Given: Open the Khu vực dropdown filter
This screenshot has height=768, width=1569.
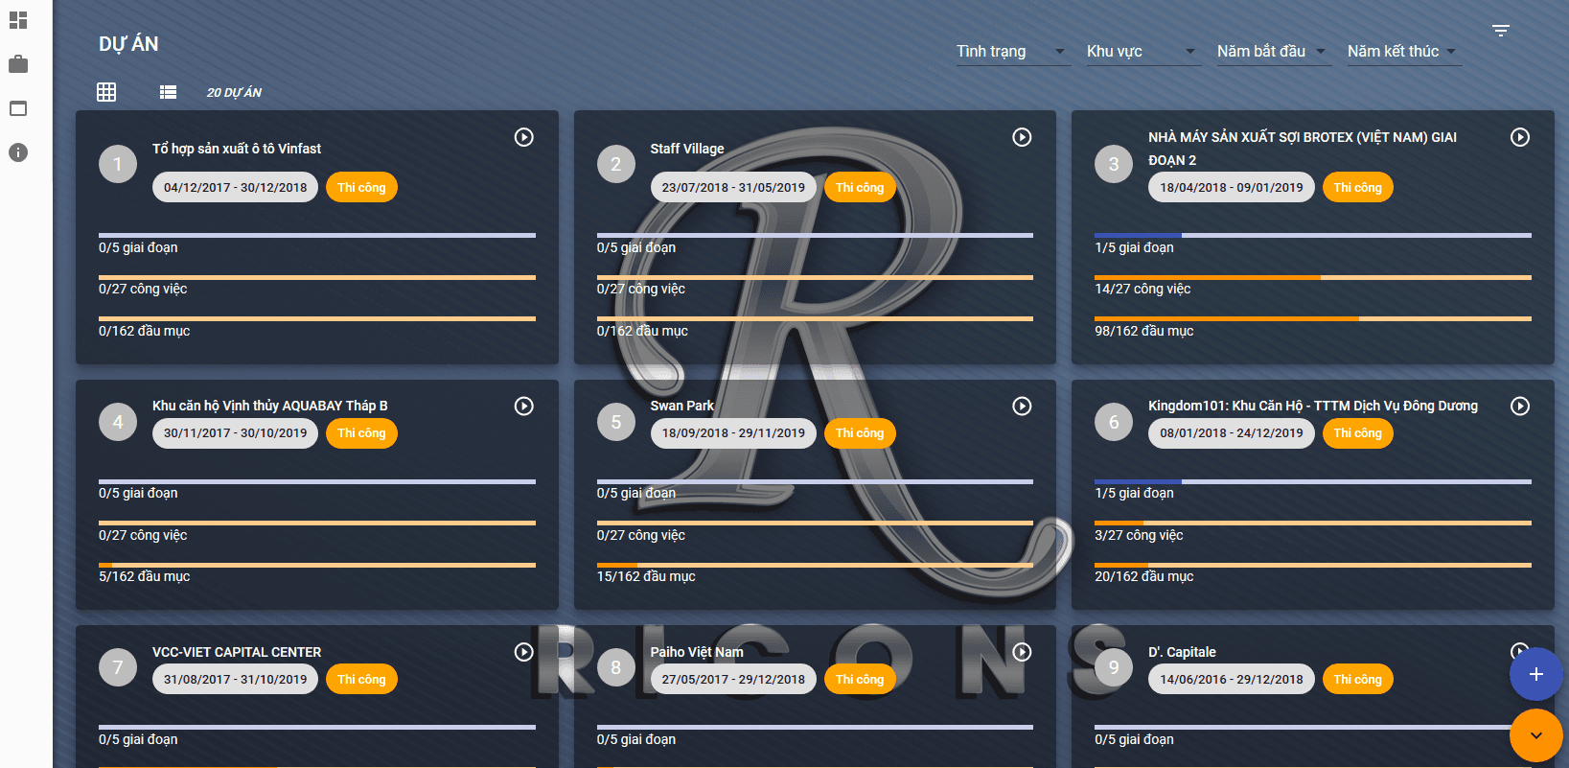Looking at the screenshot, I should coord(1141,52).
